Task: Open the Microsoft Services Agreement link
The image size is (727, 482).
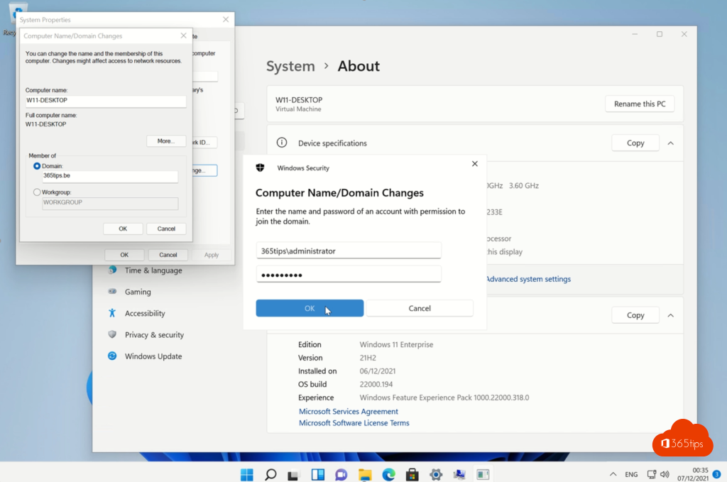Action: (x=348, y=412)
